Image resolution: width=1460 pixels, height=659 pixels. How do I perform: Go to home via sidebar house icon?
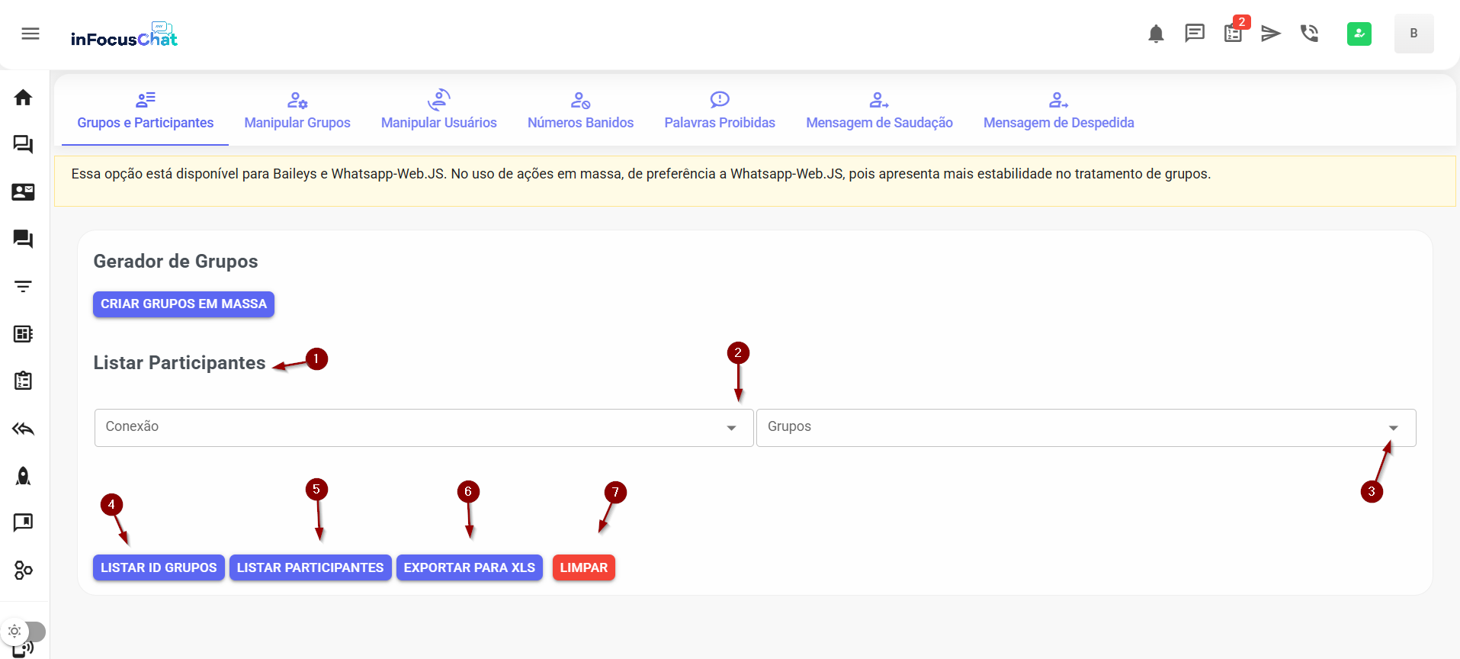tap(23, 98)
